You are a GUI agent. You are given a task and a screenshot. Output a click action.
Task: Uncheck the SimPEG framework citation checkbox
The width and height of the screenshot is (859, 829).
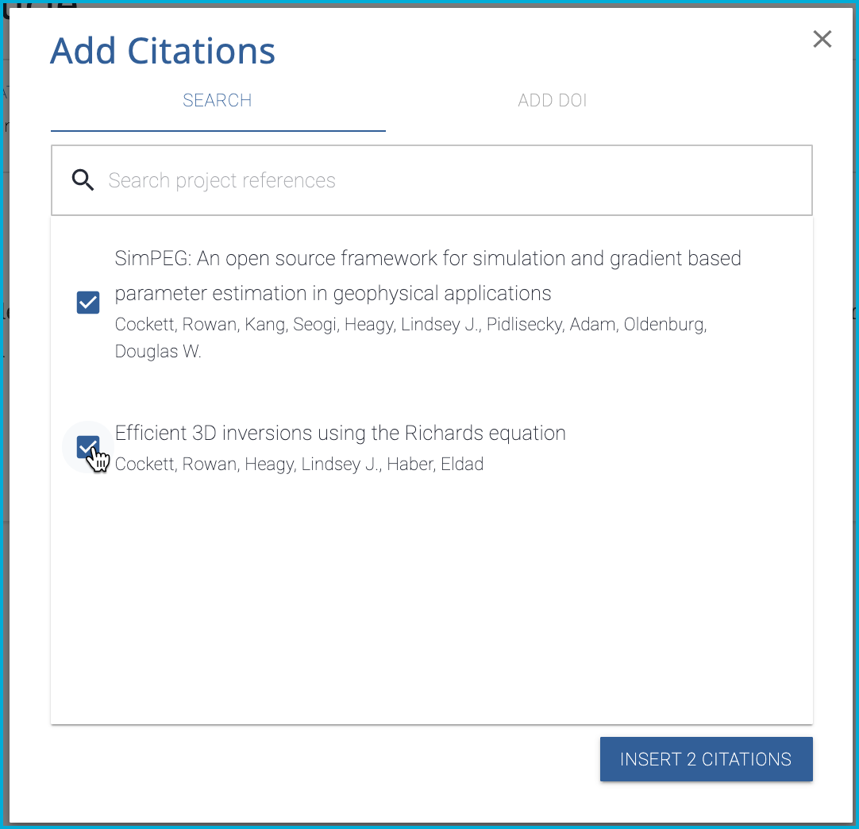click(x=88, y=303)
